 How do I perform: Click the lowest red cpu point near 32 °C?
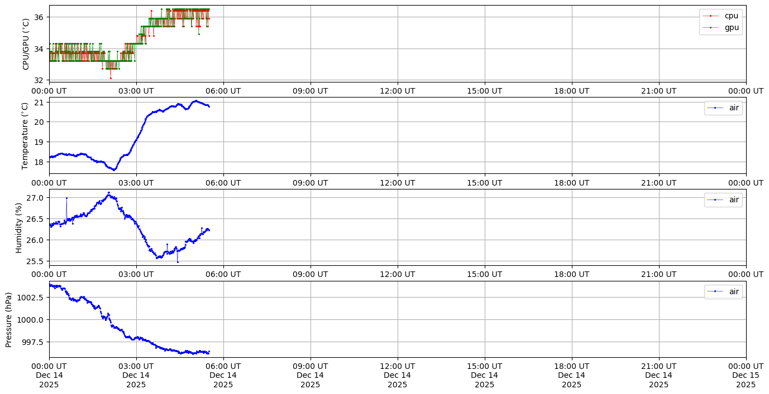[111, 78]
